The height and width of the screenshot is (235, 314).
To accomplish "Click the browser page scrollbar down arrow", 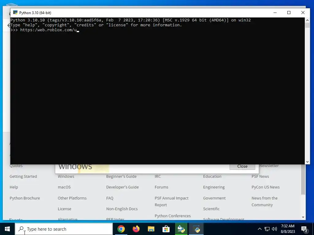I will [x=303, y=217].
